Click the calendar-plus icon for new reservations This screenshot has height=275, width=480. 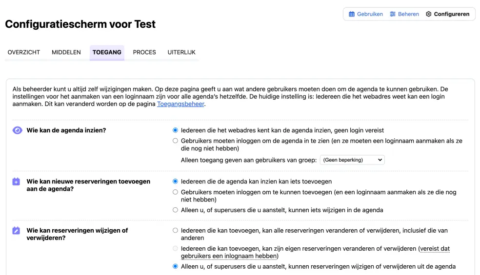pyautogui.click(x=16, y=182)
